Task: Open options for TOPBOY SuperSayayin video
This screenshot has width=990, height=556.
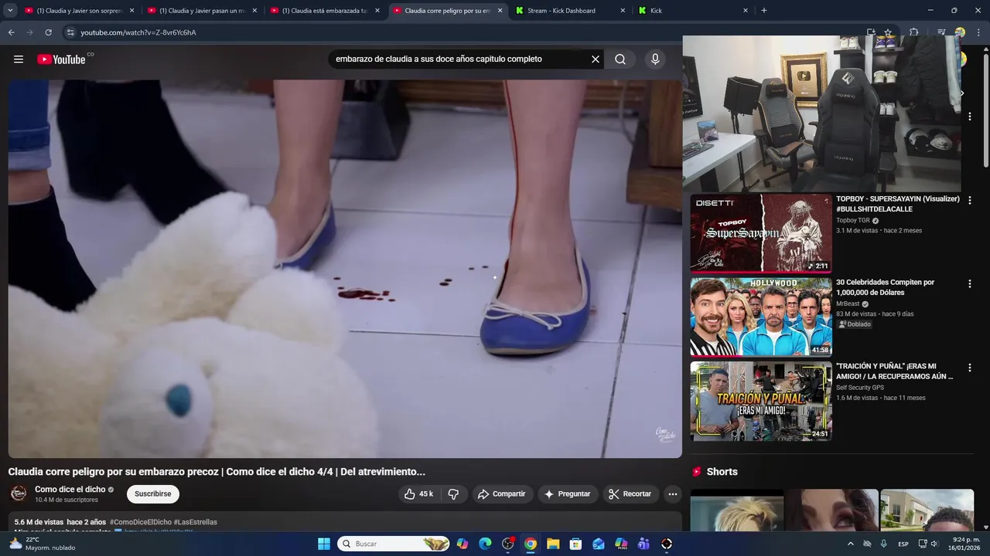Action: 970,200
